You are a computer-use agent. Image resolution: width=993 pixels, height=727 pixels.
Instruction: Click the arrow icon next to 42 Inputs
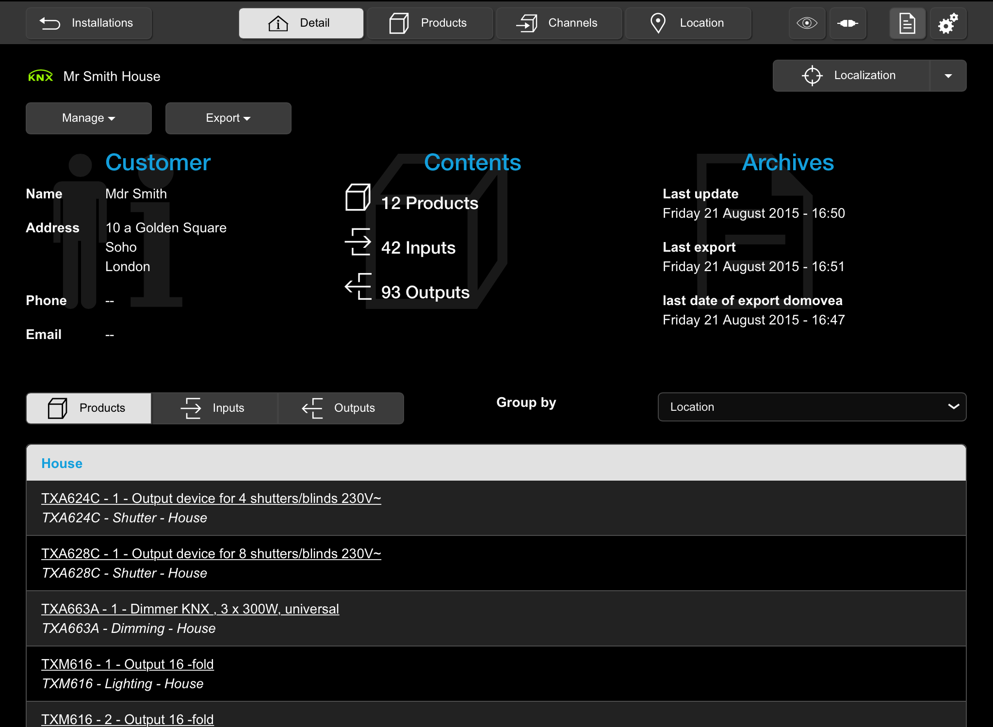(x=358, y=242)
